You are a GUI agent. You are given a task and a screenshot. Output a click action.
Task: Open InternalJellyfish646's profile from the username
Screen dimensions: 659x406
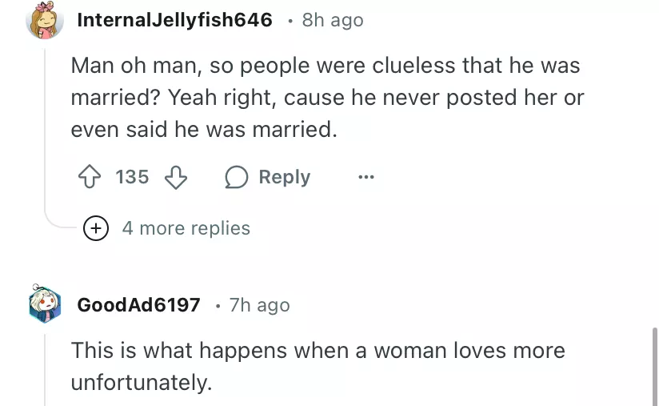tap(174, 20)
